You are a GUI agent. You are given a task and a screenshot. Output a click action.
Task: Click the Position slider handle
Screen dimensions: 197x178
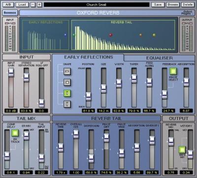[88, 96]
